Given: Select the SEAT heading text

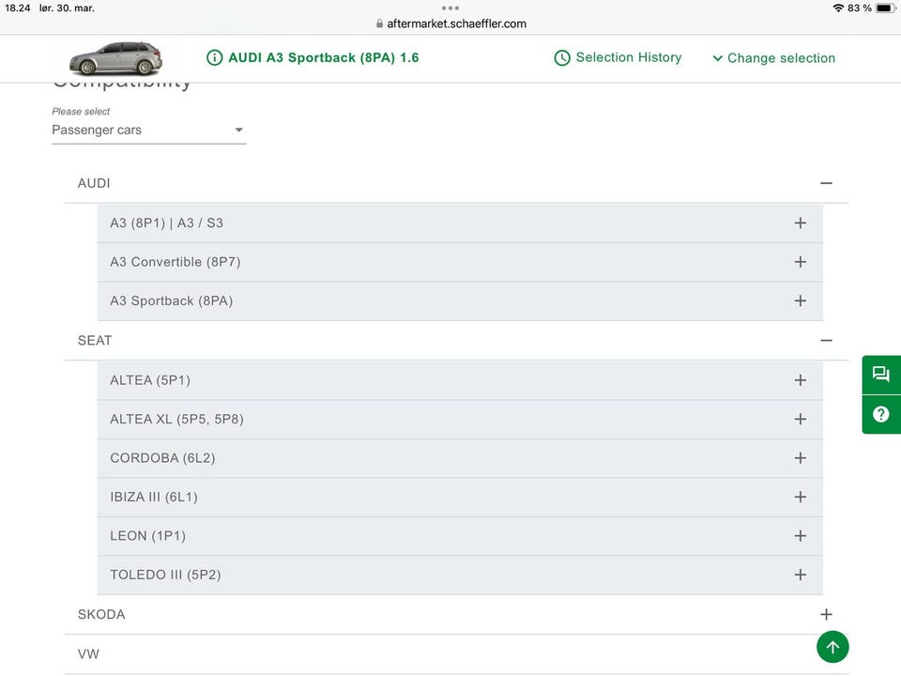Looking at the screenshot, I should coord(95,340).
